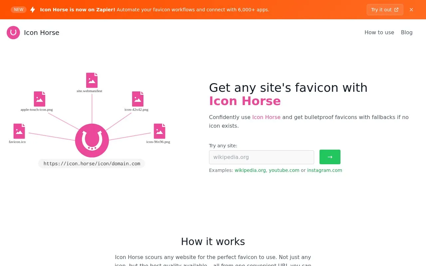Click the icon-42x42.png label text

pyautogui.click(x=136, y=109)
